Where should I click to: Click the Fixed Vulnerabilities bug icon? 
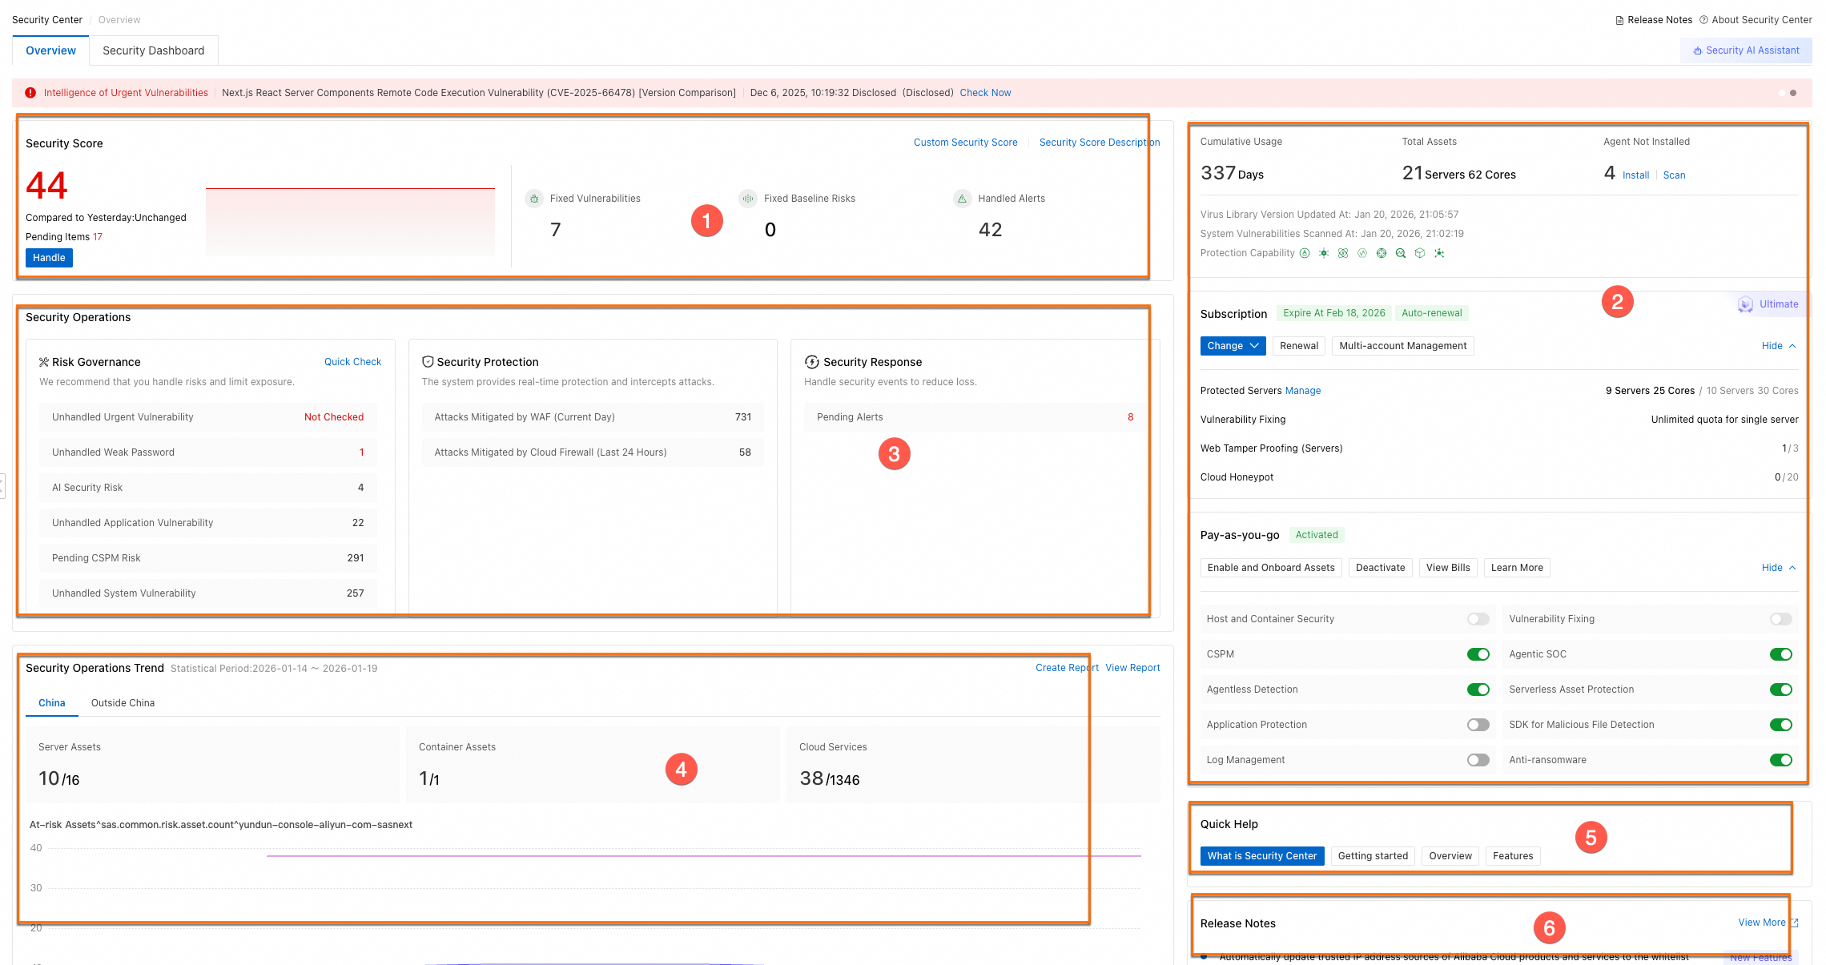click(534, 199)
